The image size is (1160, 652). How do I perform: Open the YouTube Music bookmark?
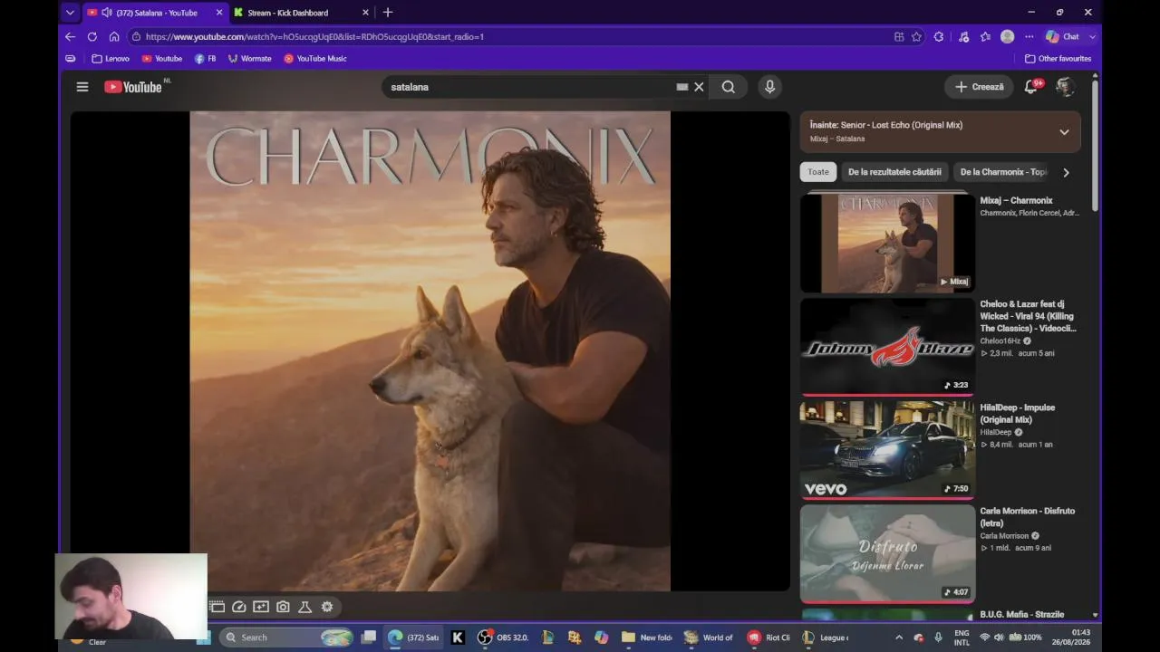point(315,59)
